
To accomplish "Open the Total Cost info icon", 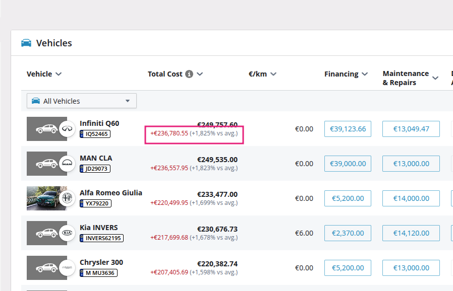I will [189, 74].
